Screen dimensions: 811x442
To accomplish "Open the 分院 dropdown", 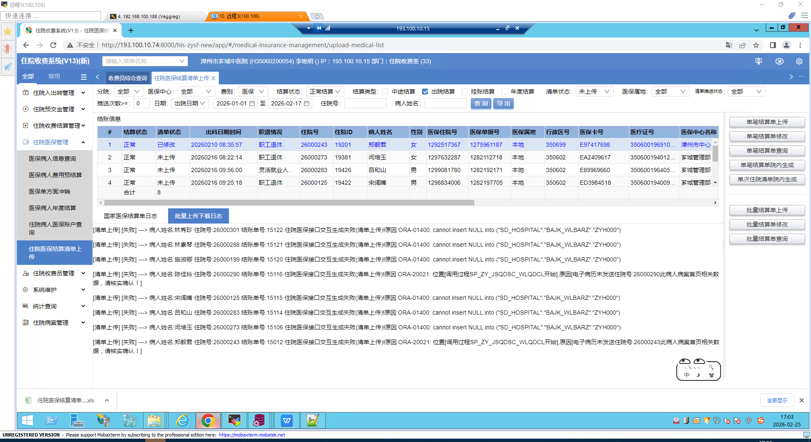I will point(128,92).
